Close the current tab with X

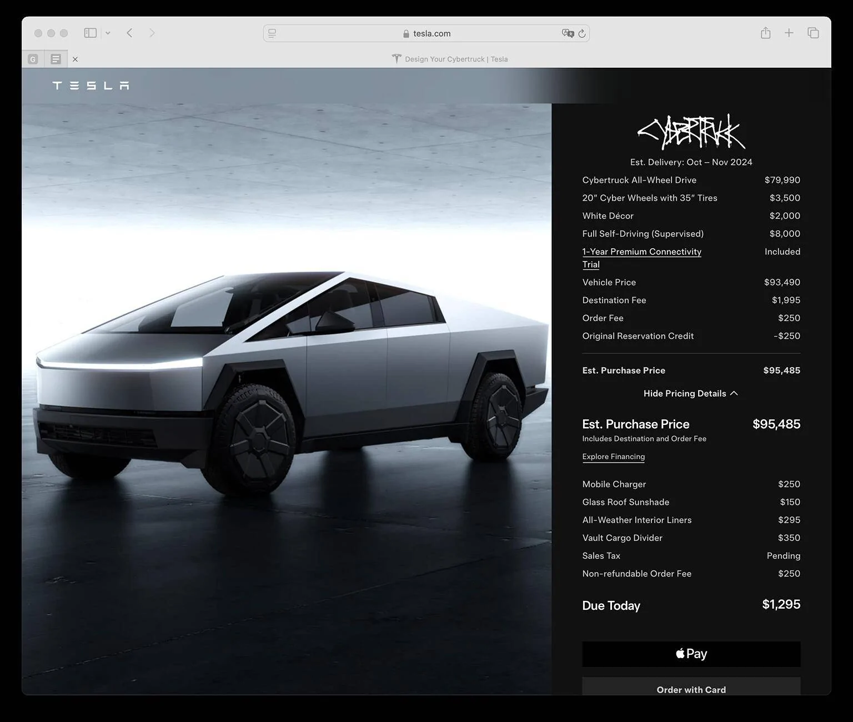(x=75, y=59)
